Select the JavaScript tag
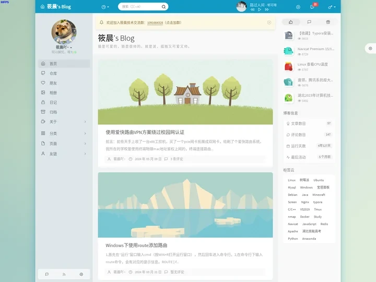This screenshot has height=282, width=376. point(309,224)
